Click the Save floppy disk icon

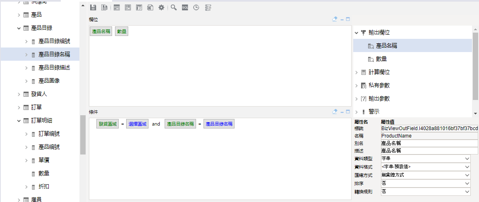[93, 7]
